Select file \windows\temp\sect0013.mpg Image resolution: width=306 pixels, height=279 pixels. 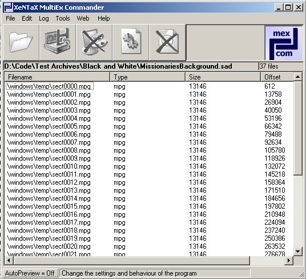click(x=49, y=190)
